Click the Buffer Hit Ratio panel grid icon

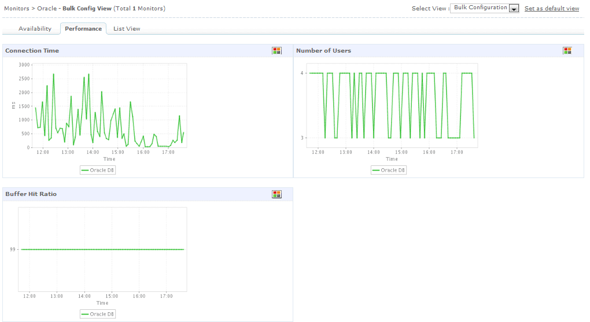click(x=276, y=194)
